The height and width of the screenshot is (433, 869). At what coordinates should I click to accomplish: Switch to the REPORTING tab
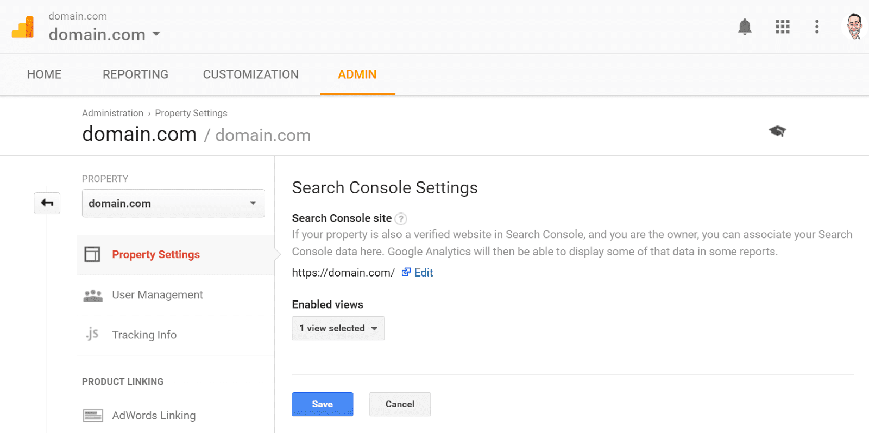135,74
